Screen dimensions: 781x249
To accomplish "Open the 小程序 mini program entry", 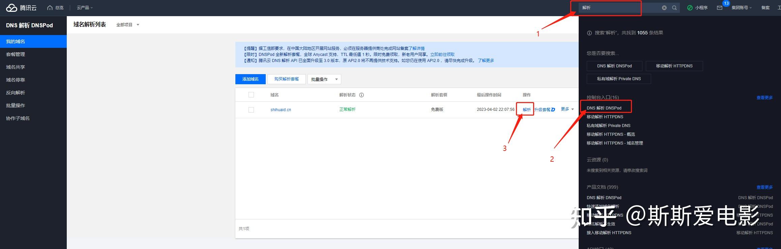I will [x=697, y=8].
